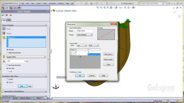Select the Curve variation radio button
The image size is (184, 103).
point(7,82)
